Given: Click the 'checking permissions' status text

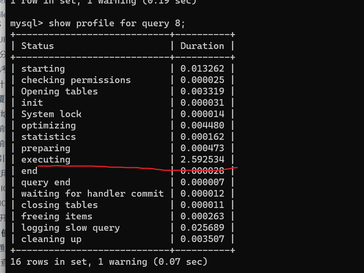Looking at the screenshot, I should [76, 80].
